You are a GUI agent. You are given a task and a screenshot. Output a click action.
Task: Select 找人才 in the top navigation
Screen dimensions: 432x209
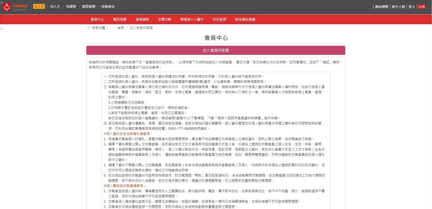(x=54, y=7)
